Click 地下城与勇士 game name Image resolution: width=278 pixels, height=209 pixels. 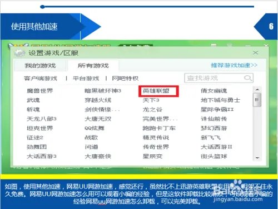221,100
